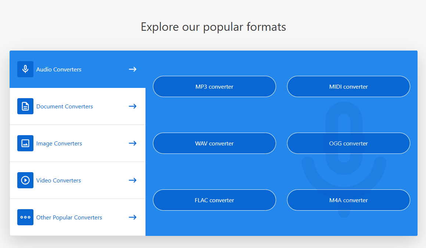Open the Video Converters category
This screenshot has height=248, width=426.
coord(58,180)
